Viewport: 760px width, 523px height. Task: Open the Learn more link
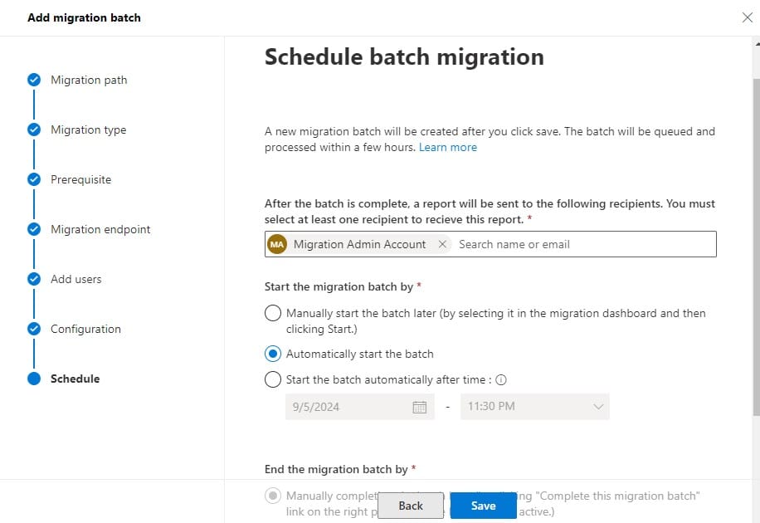pyautogui.click(x=447, y=147)
